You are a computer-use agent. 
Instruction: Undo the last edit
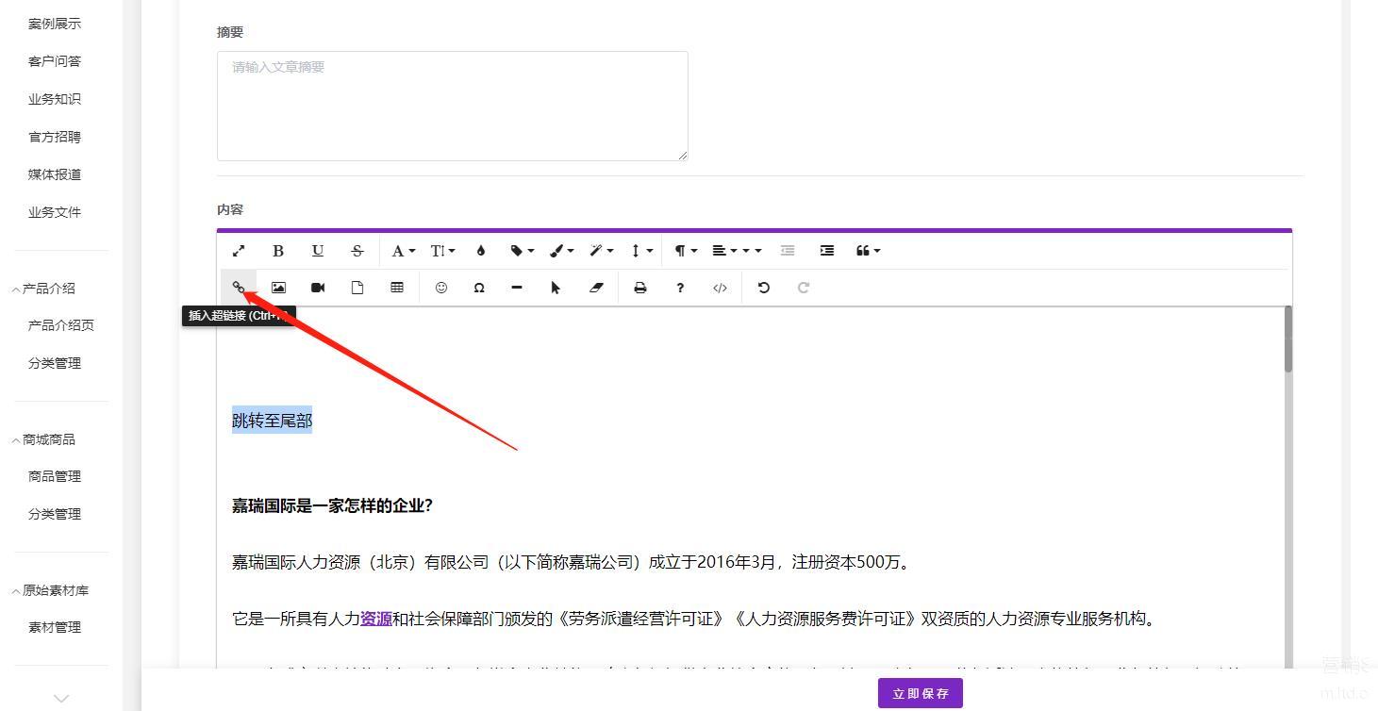click(764, 288)
